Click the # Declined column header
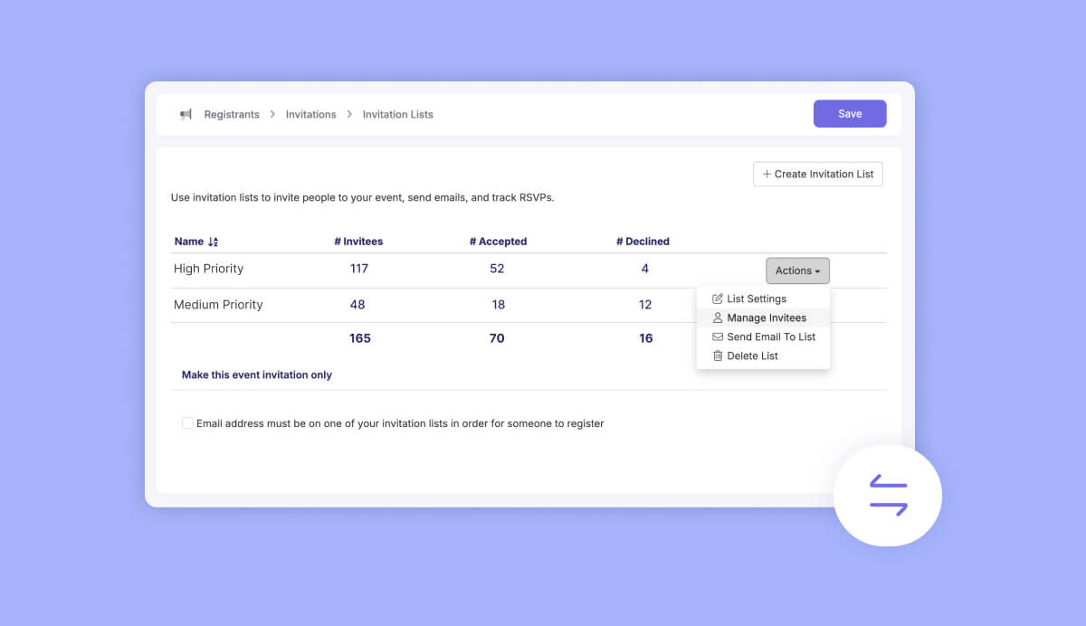 coord(643,242)
